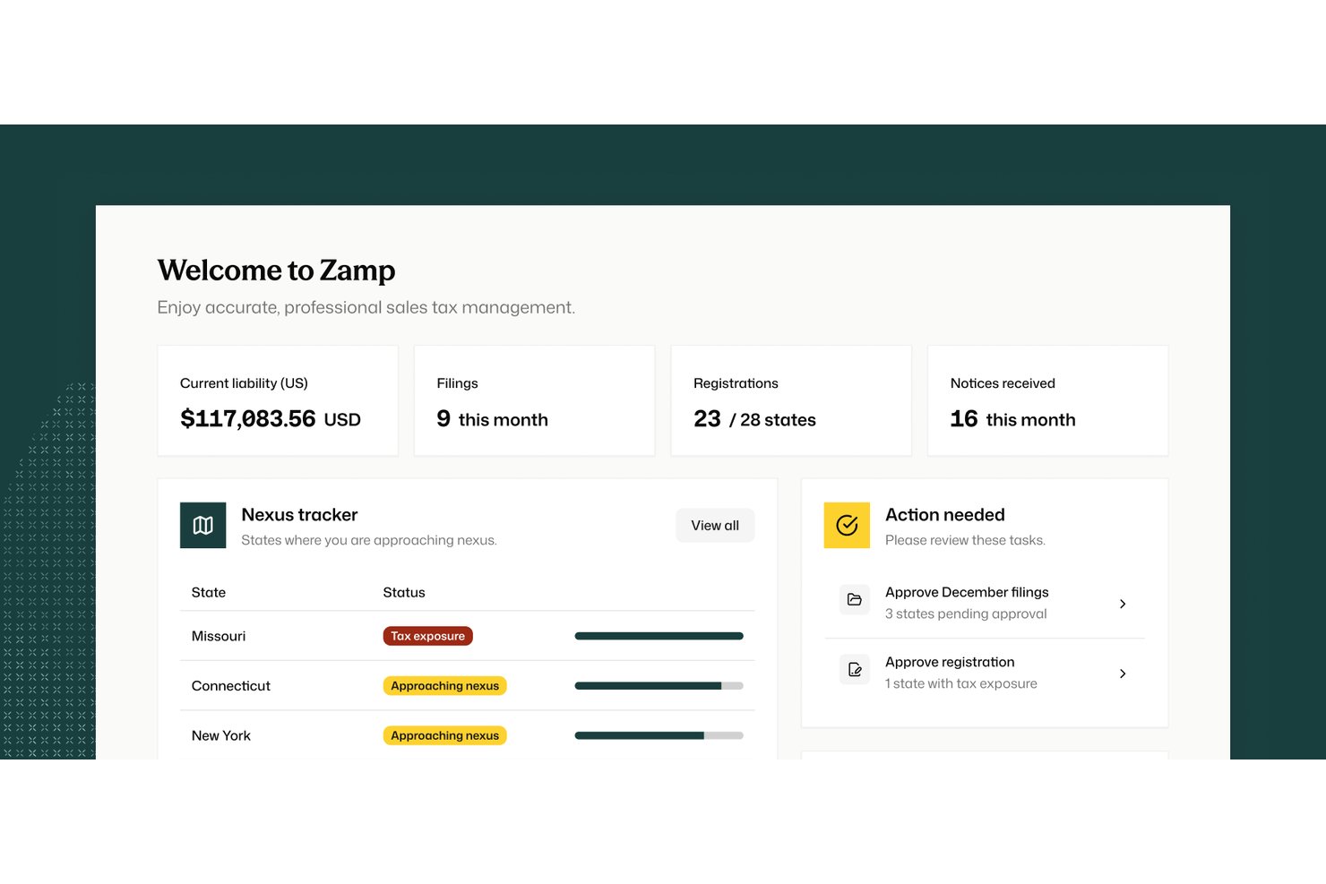Click the '/ 28 states' registrations value
The height and width of the screenshot is (884, 1326).
[772, 420]
